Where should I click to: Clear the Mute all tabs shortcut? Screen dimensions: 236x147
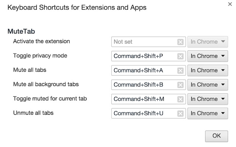(180, 71)
